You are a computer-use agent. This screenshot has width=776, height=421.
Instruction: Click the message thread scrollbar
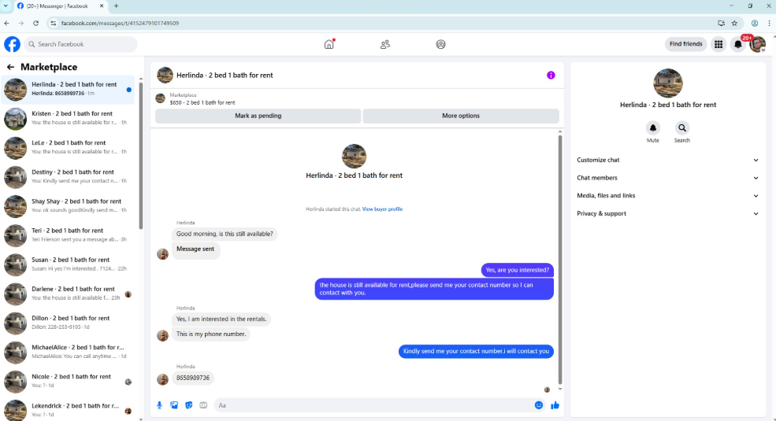pyautogui.click(x=559, y=259)
